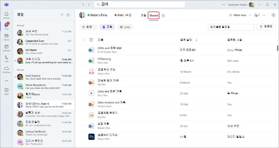
Task: Click '16 March' date cell
Action: click(x=185, y=72)
